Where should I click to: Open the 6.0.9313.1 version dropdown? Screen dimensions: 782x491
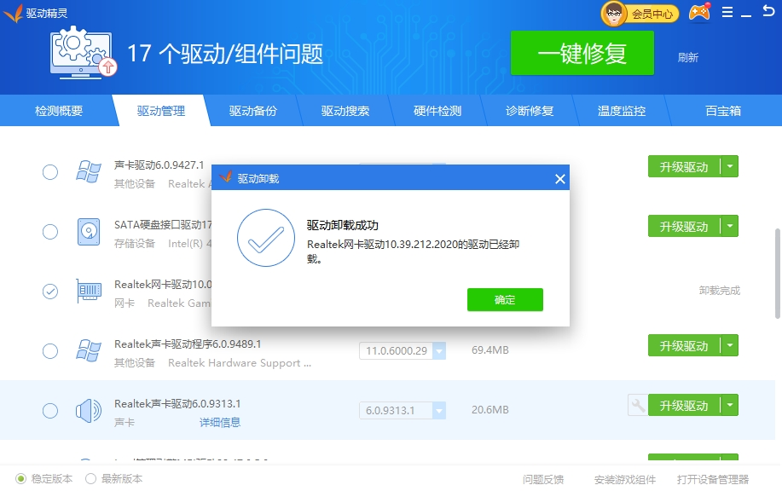[438, 411]
